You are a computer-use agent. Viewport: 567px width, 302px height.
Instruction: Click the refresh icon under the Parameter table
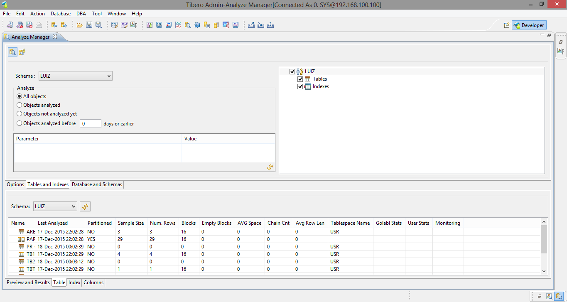(x=270, y=167)
